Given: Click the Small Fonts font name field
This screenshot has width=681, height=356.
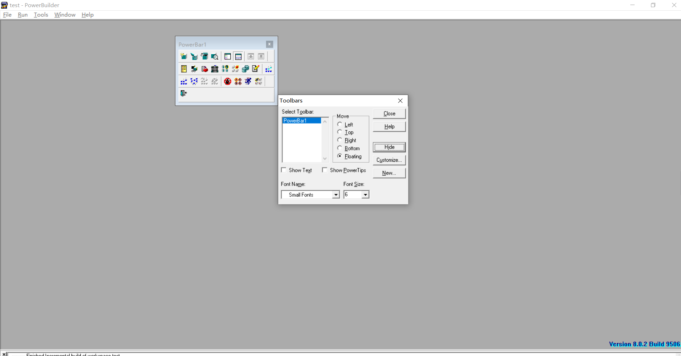Looking at the screenshot, I should [307, 195].
